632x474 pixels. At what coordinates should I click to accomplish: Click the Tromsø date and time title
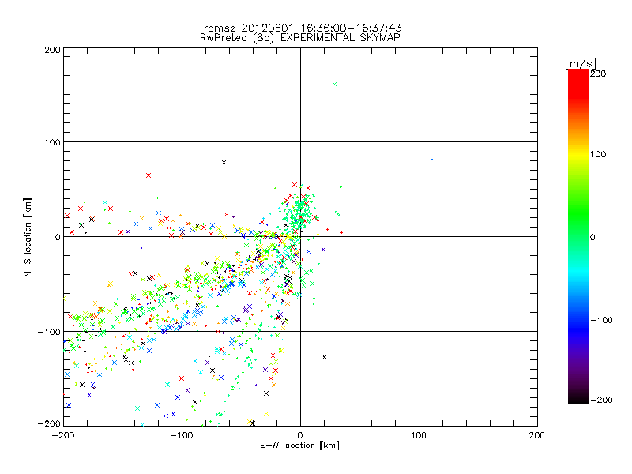coord(300,28)
